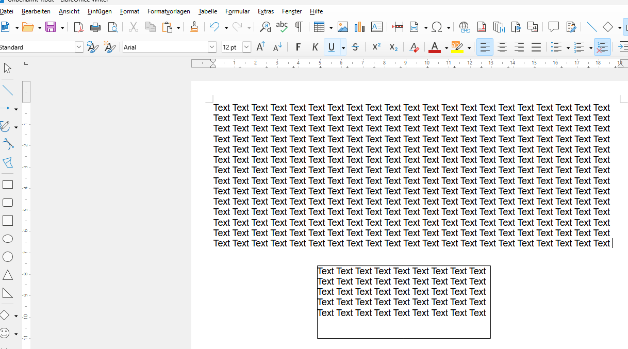Open the paragraph style dropdown (Standard)

(x=79, y=47)
